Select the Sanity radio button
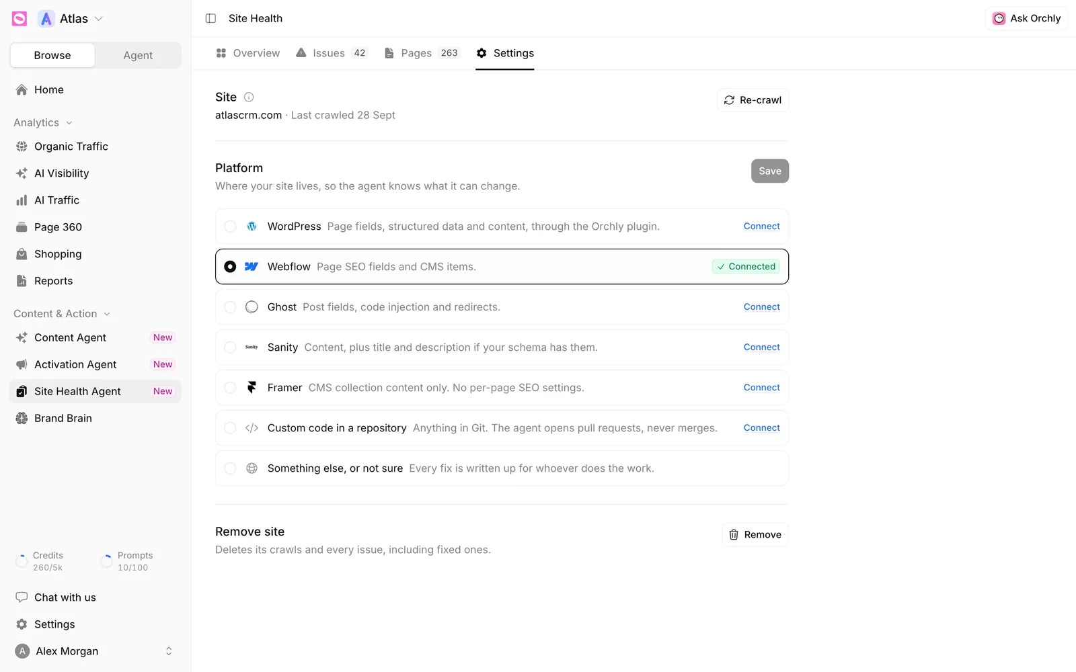 click(x=230, y=347)
